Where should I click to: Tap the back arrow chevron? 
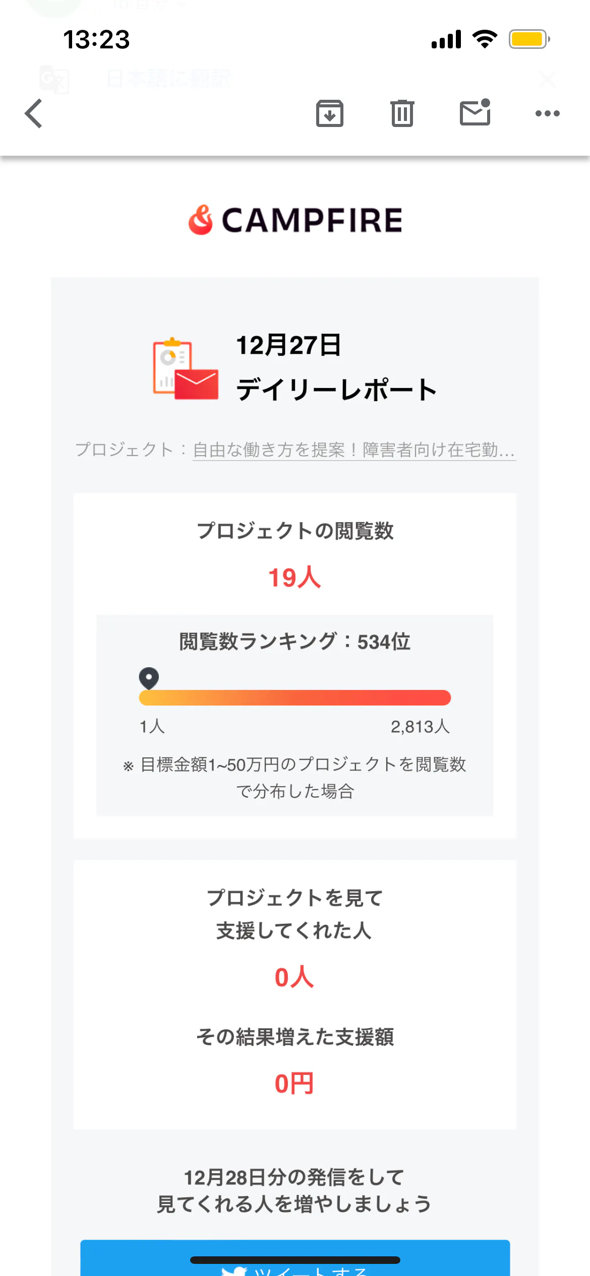pos(34,113)
